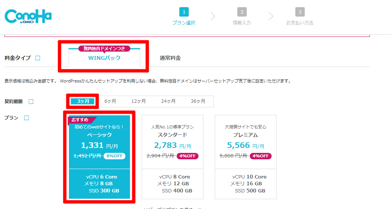The width and height of the screenshot is (391, 209).
Task: Click the vCPU 10 Core spec text
Action: click(249, 177)
